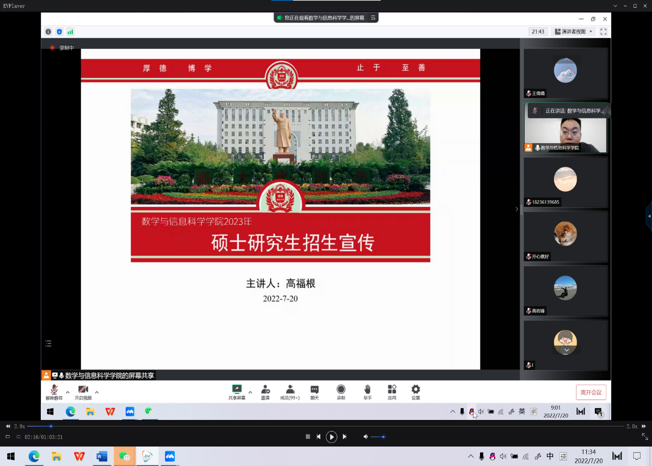Toggle 解除静音 microphone button
The image size is (652, 466).
pos(54,392)
